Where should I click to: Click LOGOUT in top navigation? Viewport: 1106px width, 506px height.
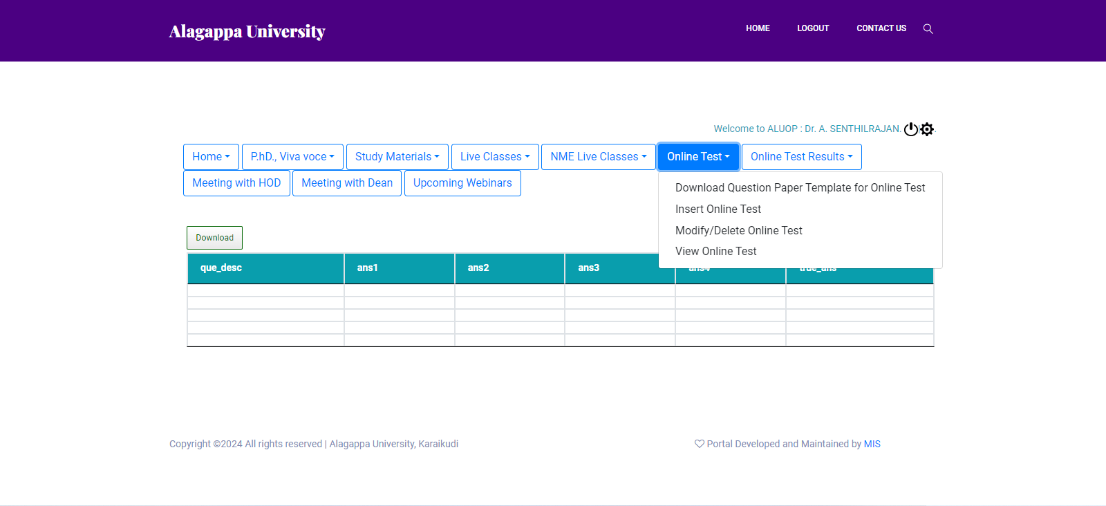(x=813, y=28)
